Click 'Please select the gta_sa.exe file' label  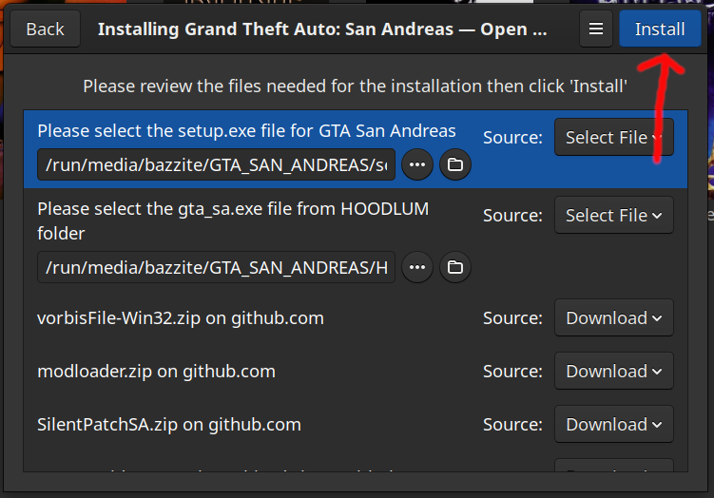[x=233, y=220]
